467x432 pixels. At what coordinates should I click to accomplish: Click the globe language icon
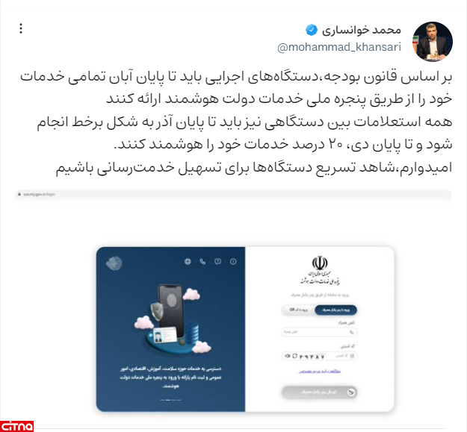click(188, 261)
